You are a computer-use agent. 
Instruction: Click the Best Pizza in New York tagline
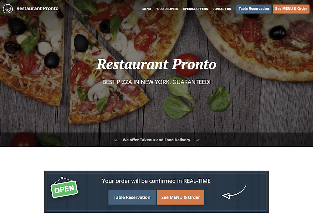pyautogui.click(x=156, y=82)
